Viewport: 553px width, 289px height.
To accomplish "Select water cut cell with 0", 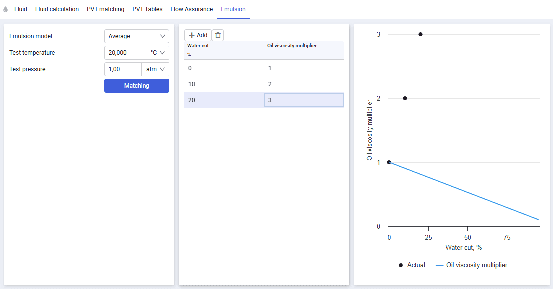I will [x=224, y=68].
